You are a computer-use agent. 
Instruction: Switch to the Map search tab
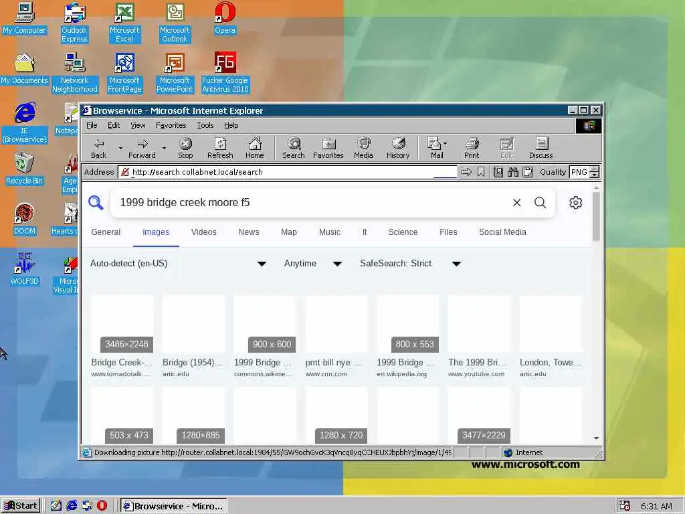click(289, 232)
